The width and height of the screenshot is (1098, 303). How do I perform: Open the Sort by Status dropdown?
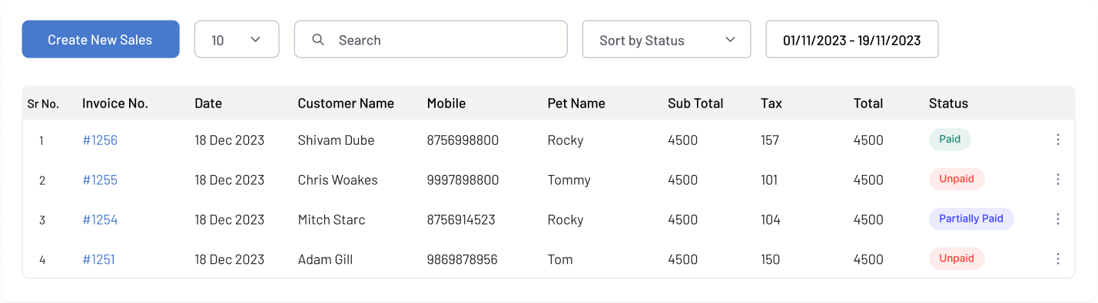coord(666,39)
